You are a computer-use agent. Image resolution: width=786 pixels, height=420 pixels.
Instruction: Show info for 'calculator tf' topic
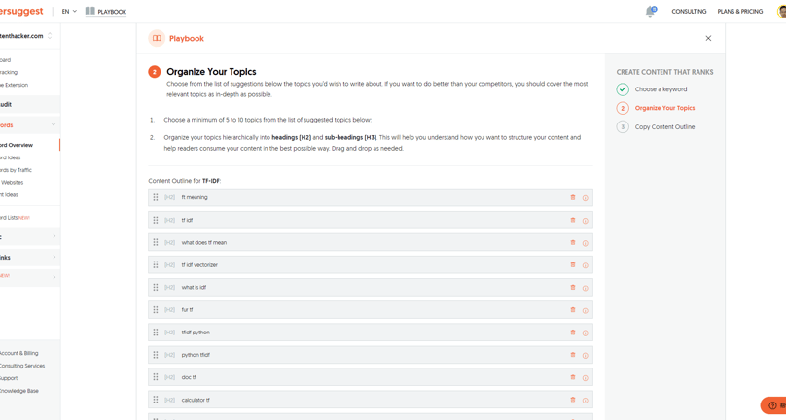click(x=585, y=400)
